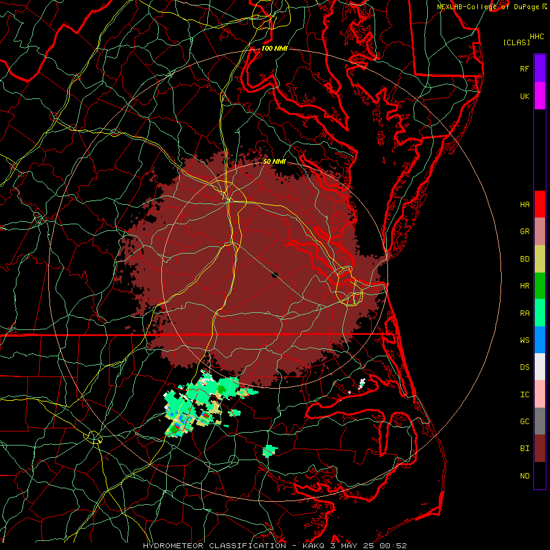Click the HA legend label

pyautogui.click(x=524, y=204)
